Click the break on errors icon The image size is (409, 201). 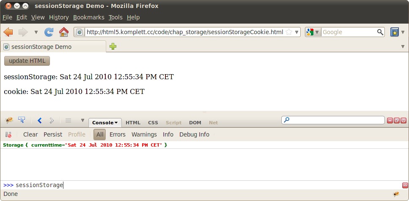(x=8, y=135)
